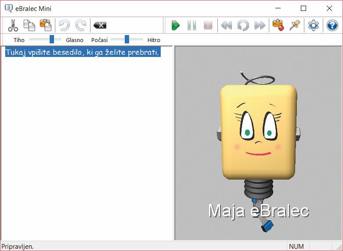Paste clipboard contents with the Paste icon

tap(46, 25)
